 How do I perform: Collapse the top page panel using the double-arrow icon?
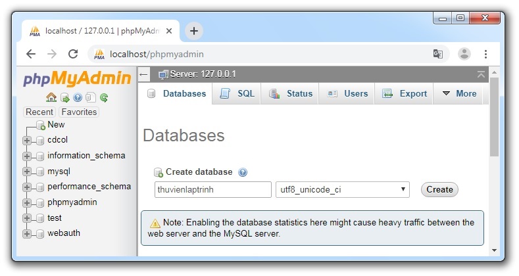coord(482,74)
